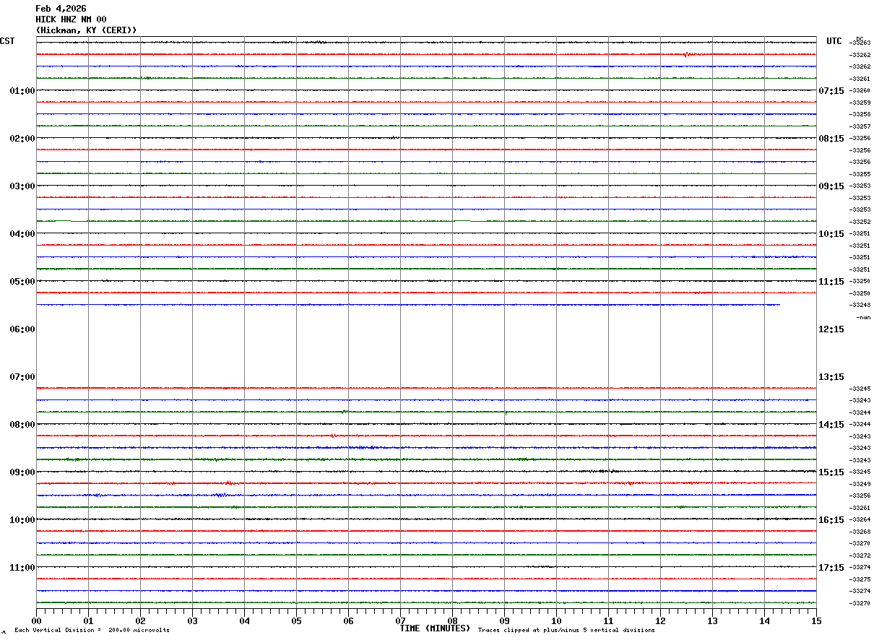Click the 17:15 UTC time label
Screen dimensions: 874x640
click(831, 568)
